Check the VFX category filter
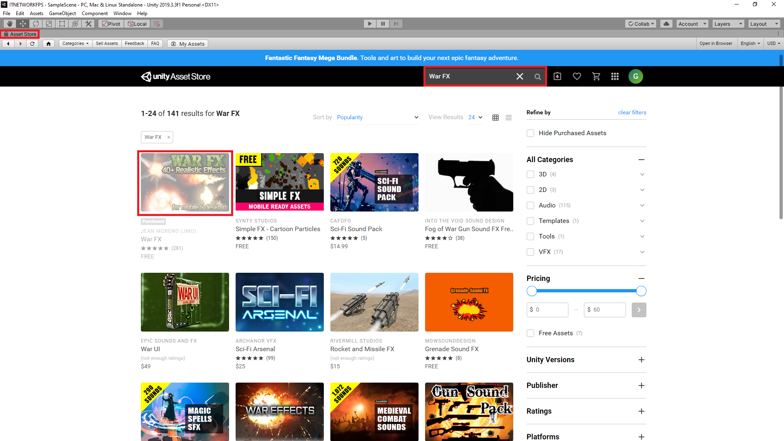784x441 pixels. click(x=530, y=252)
